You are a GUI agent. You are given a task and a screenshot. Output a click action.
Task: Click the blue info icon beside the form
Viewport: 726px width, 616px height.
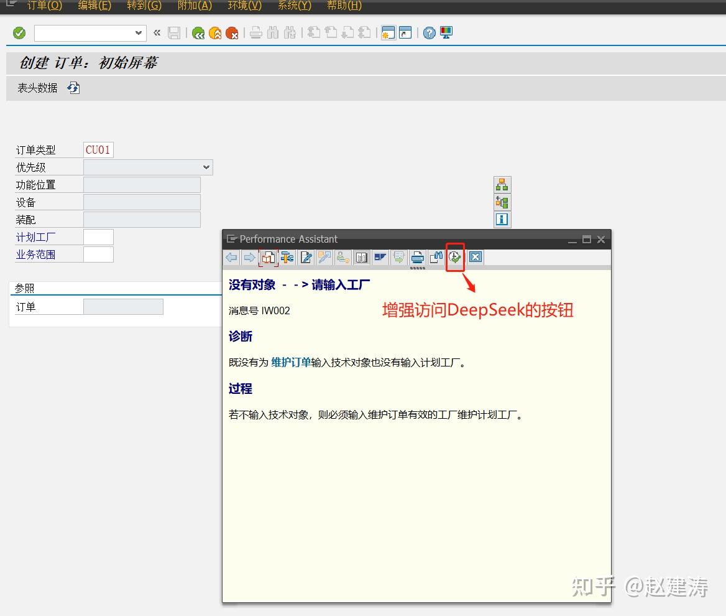(x=502, y=219)
